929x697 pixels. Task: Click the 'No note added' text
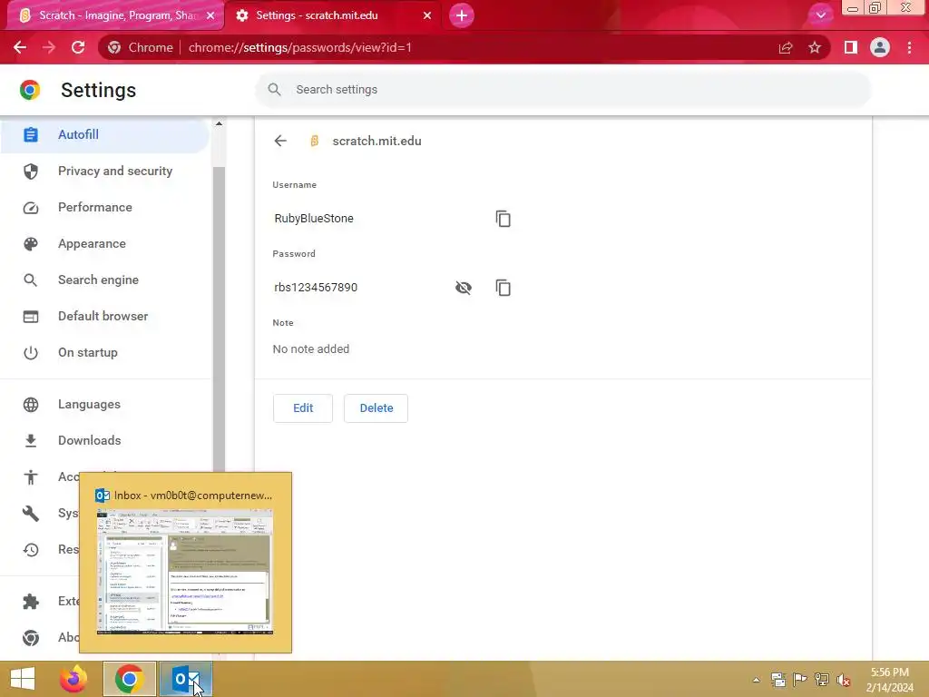pos(311,349)
